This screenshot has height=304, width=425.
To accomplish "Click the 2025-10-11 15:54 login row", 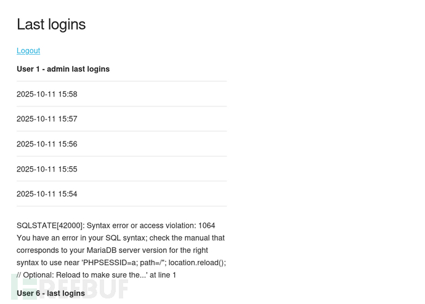I will click(x=47, y=194).
